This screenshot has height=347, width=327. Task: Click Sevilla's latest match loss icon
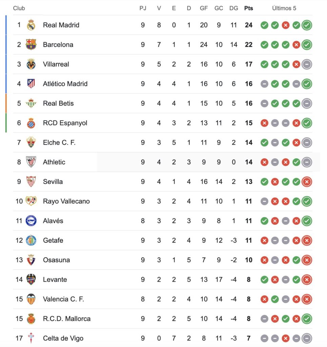(307, 182)
